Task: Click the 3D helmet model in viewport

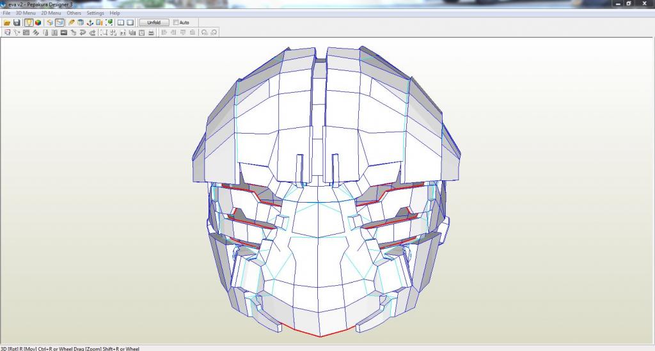Action: [x=326, y=192]
